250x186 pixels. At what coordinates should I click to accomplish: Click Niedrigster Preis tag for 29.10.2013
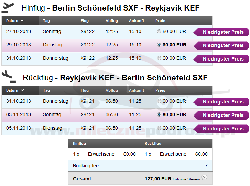click(222, 46)
